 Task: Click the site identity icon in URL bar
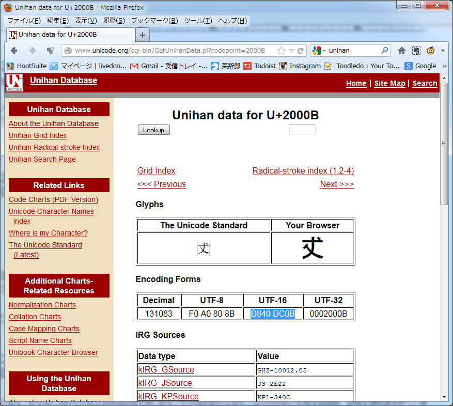(x=68, y=51)
